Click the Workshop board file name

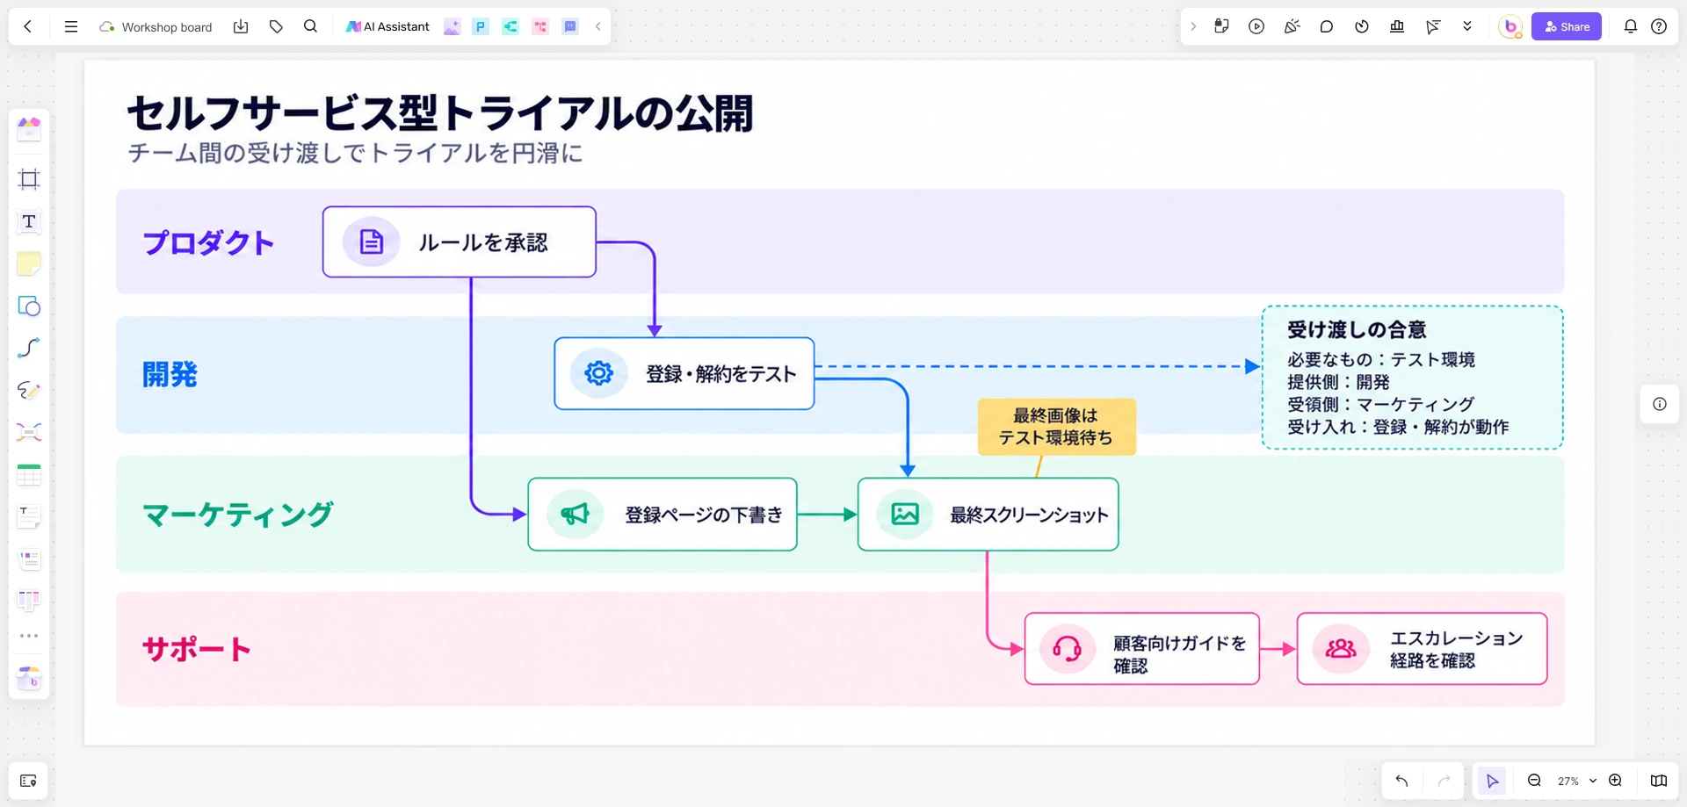166,27
